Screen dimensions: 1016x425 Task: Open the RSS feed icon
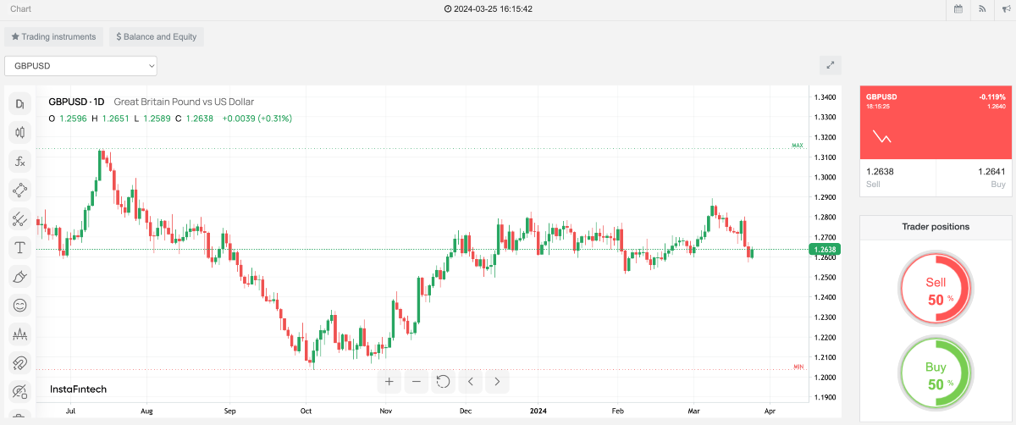(982, 9)
